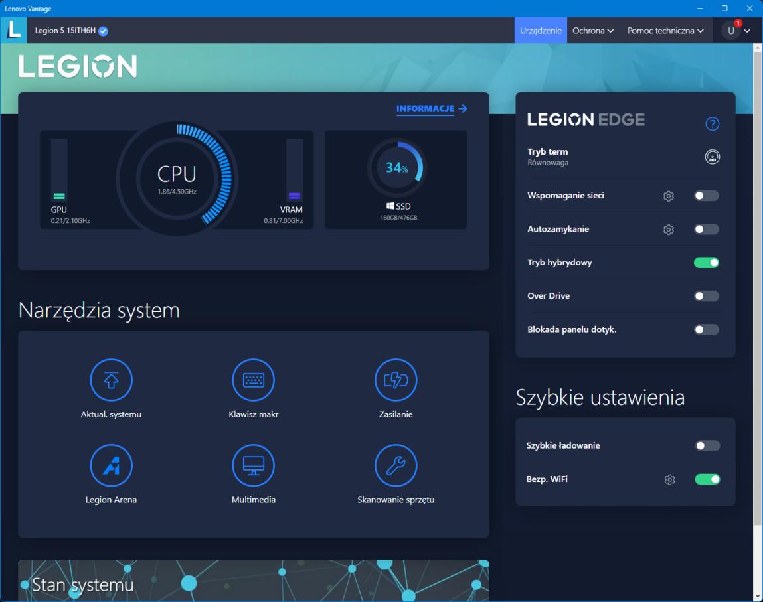Image resolution: width=763 pixels, height=602 pixels.
Task: Follow the INFORMACJE link
Action: pyautogui.click(x=432, y=109)
